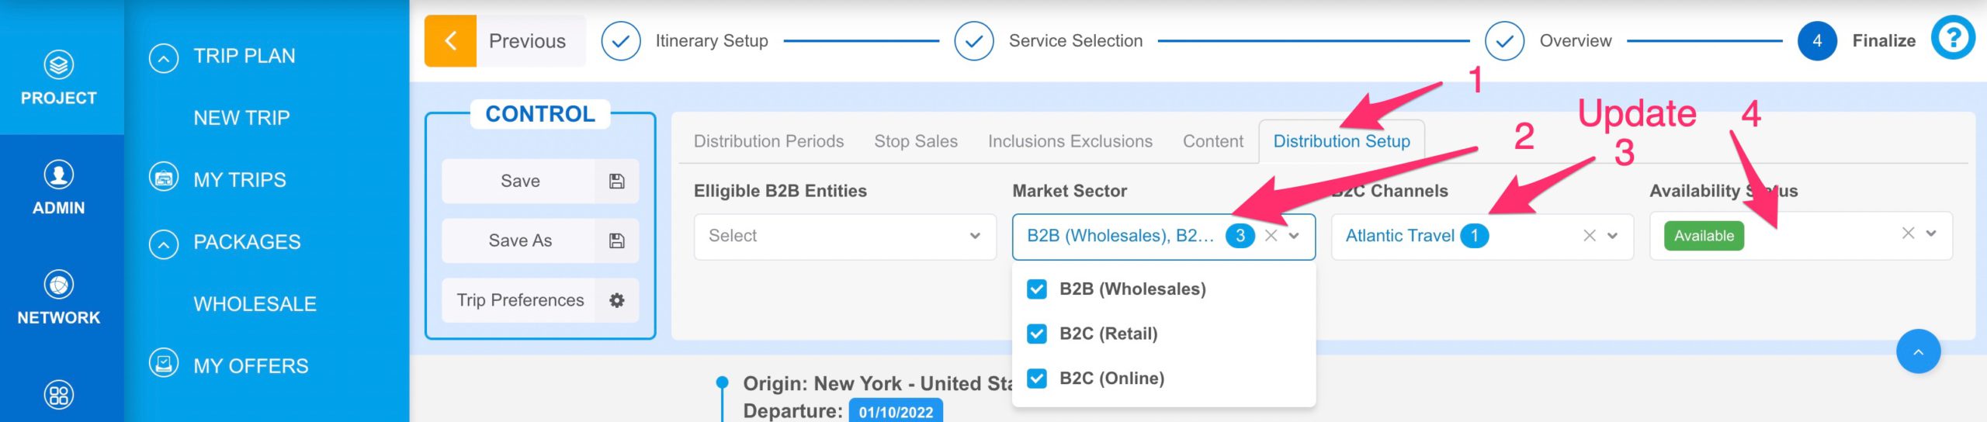Collapse the Trip Plan section chevron

point(164,57)
